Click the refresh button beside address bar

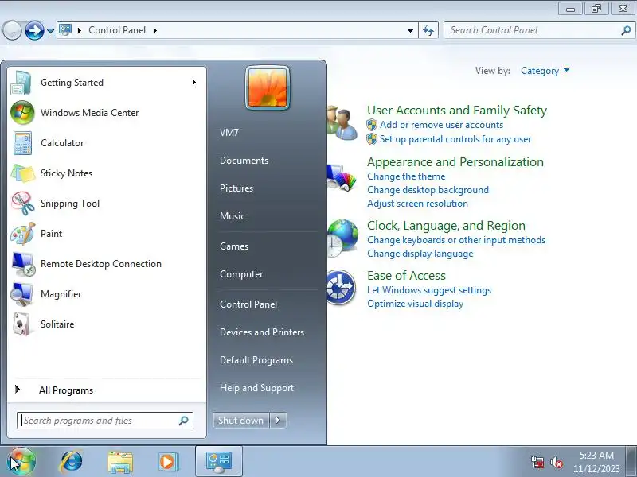click(428, 30)
